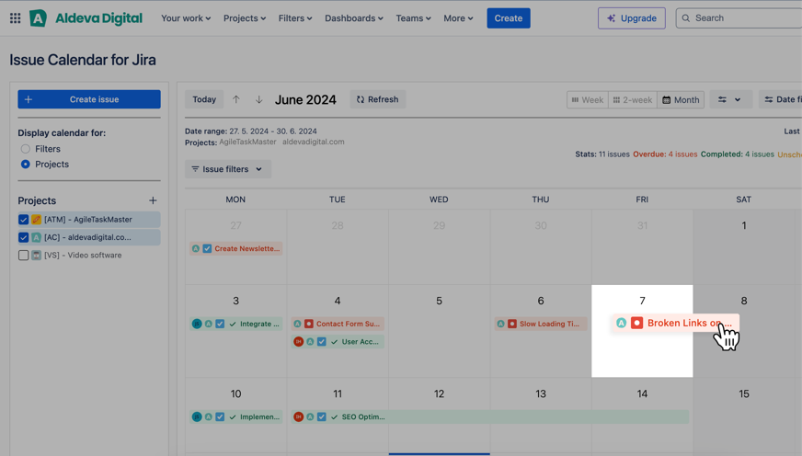Click the Today button
The width and height of the screenshot is (802, 456).
pyautogui.click(x=204, y=99)
